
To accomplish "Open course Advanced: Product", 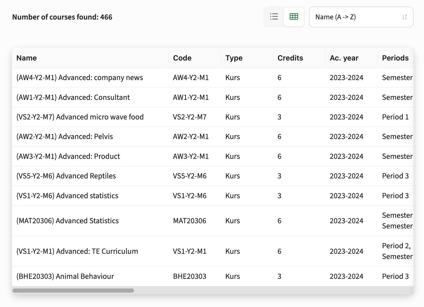I will coord(68,156).
